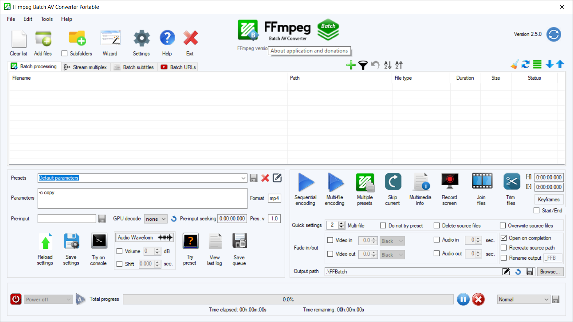Open the filter funnel icon
This screenshot has width=573, height=322.
363,65
